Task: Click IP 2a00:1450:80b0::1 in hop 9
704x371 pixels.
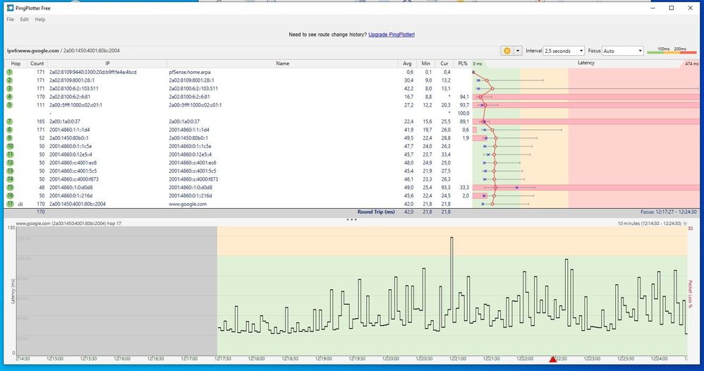Action: point(68,138)
